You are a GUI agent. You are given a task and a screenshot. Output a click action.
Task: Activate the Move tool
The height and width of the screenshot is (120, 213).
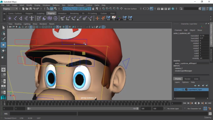point(4,45)
